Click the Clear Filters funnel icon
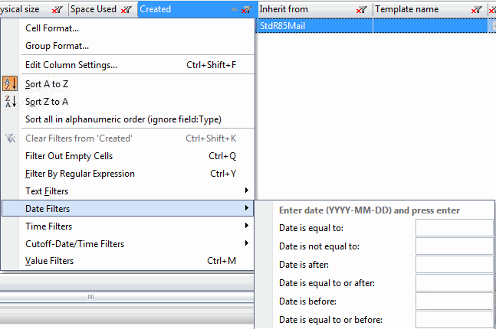 10,138
